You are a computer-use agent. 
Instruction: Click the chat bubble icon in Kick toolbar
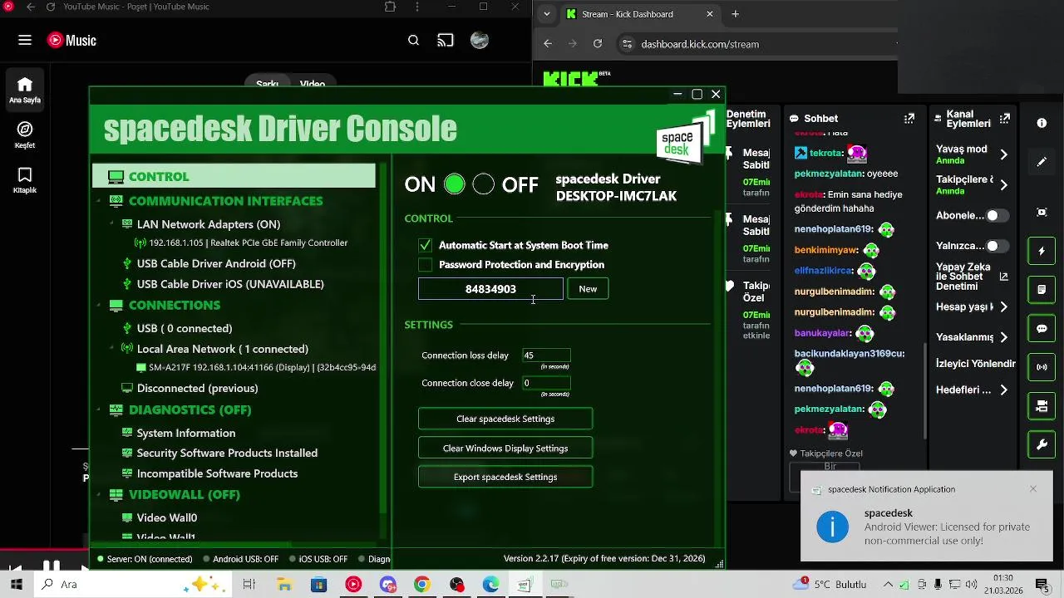[1042, 328]
